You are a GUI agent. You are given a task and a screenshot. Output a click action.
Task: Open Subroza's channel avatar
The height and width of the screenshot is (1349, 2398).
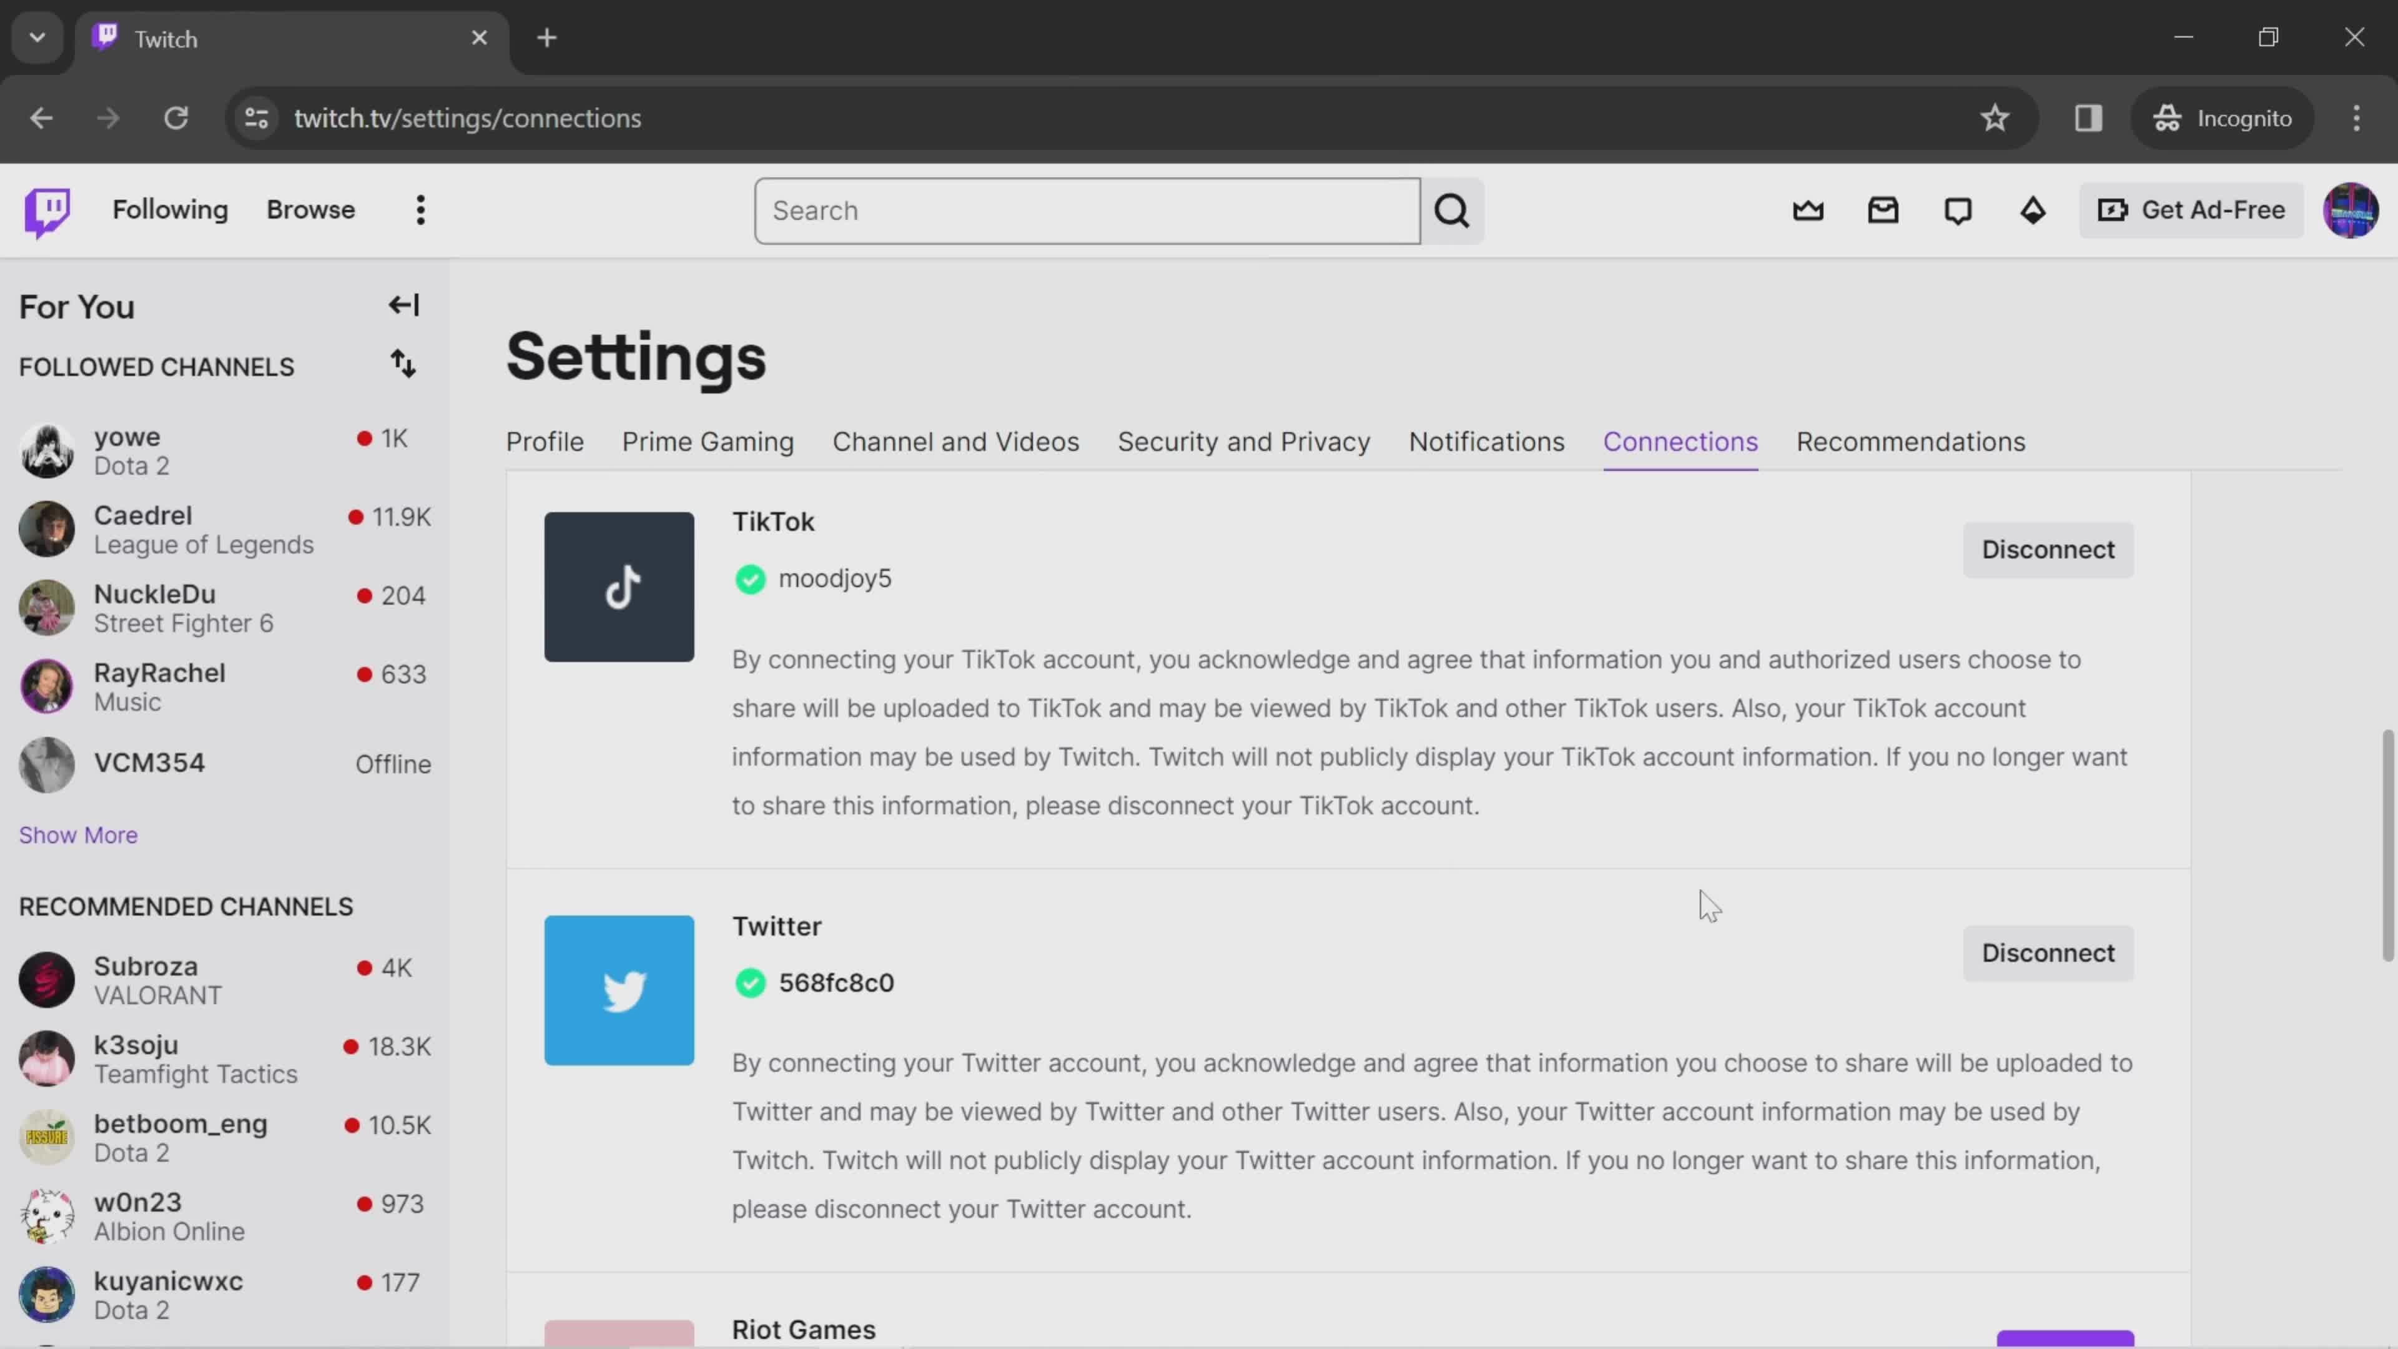tap(47, 981)
